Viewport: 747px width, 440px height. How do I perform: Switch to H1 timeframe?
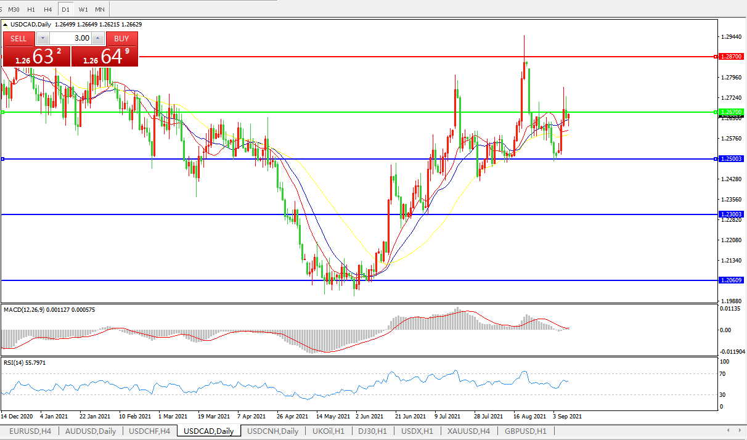coord(31,9)
